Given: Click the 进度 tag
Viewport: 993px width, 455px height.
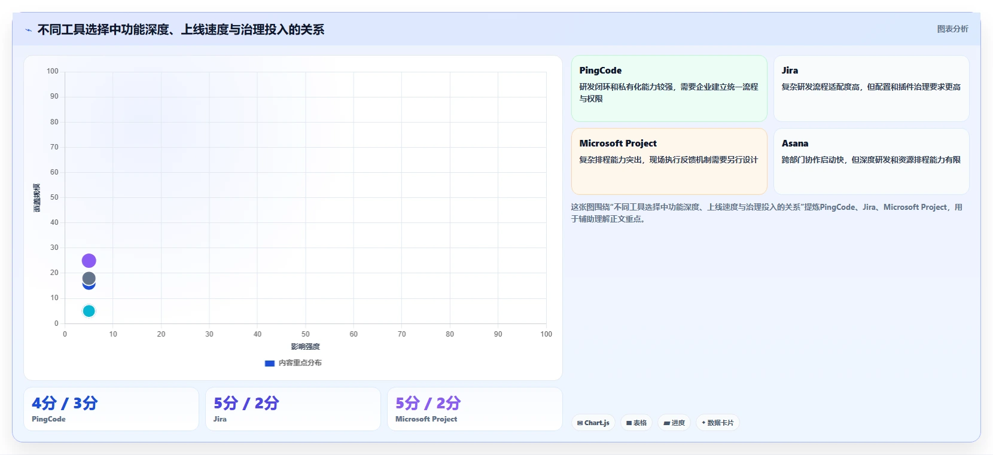Looking at the screenshot, I should [674, 423].
